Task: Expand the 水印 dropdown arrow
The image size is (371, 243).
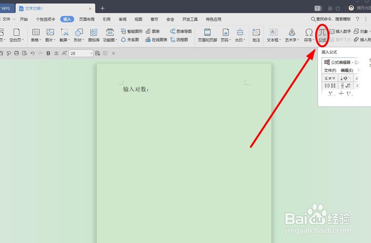Action: tap(244, 40)
